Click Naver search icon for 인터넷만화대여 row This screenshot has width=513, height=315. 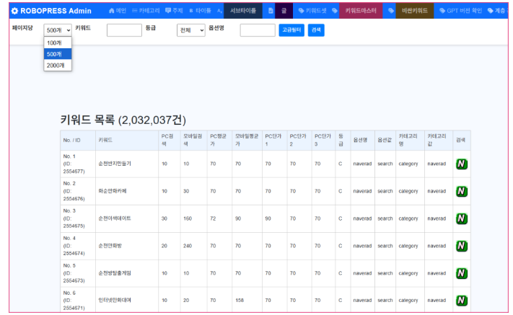[462, 301]
